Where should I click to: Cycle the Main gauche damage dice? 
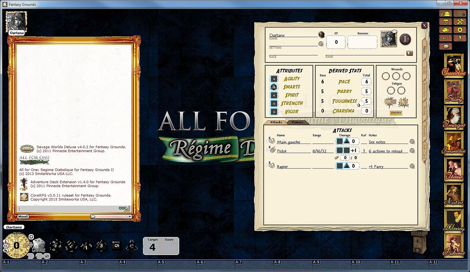tap(343, 141)
